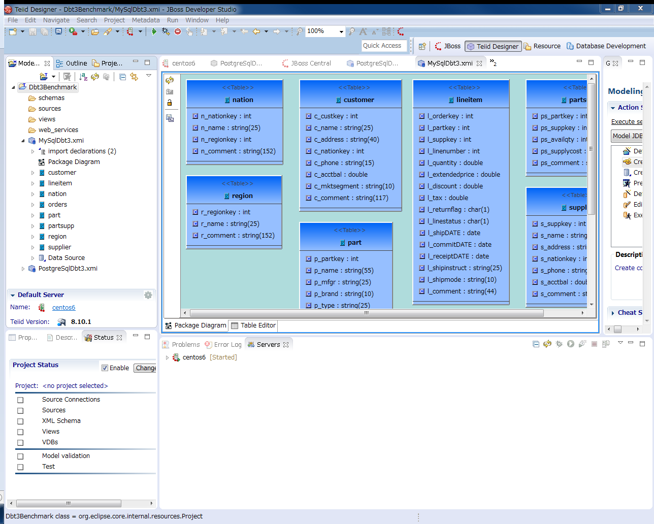Sort model explorer alphabetically
This screenshot has width=654, height=524.
(x=83, y=77)
